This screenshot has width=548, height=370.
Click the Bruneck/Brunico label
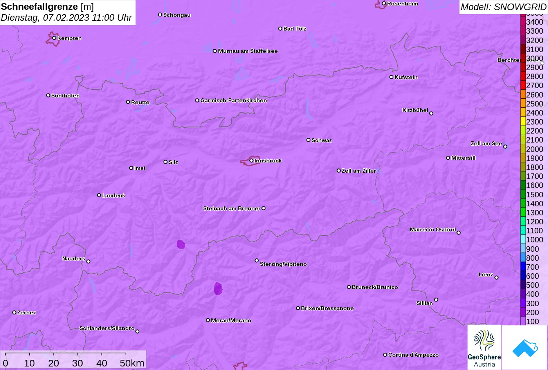375,287
